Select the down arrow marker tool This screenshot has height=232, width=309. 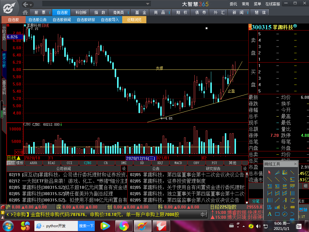[285, 207]
